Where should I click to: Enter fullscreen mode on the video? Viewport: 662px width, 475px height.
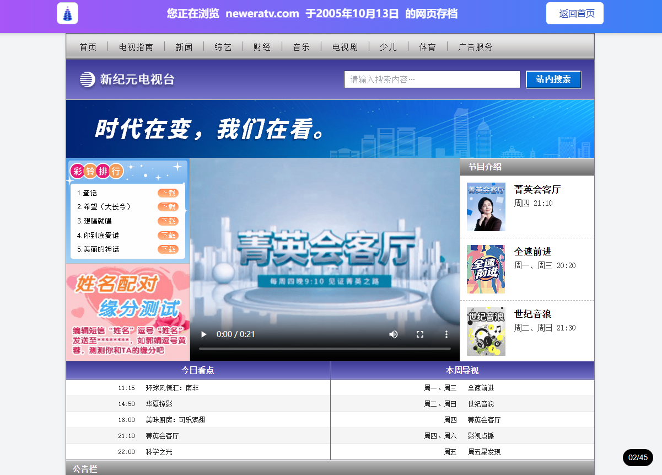pyautogui.click(x=420, y=334)
